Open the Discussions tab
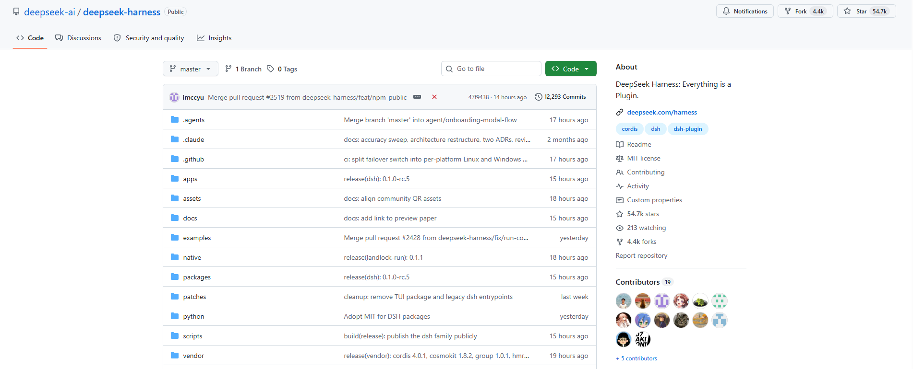This screenshot has height=369, width=913. coord(78,38)
